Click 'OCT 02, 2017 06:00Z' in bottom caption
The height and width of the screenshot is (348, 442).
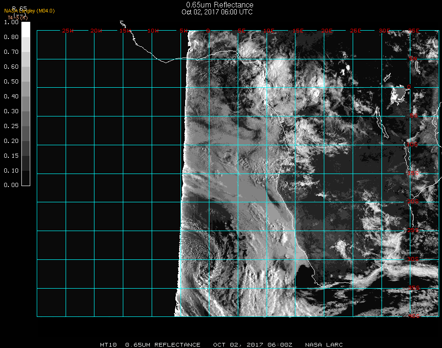click(253, 345)
